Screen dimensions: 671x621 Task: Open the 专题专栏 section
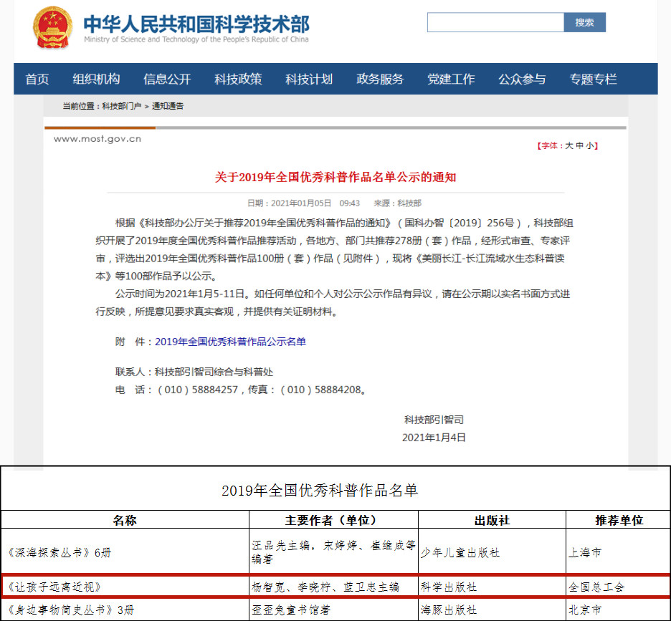[593, 80]
